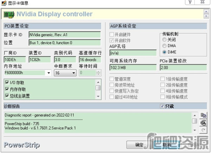Click the 位置 field Bus 1 device 0
211x153 pixels.
(x=65, y=43)
